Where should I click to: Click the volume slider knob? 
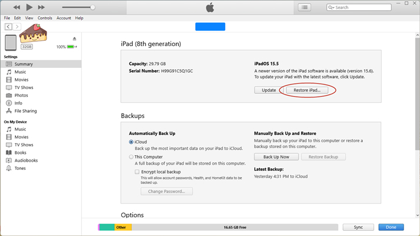pos(92,7)
